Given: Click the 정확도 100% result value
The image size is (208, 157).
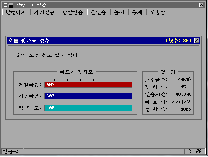Looking at the screenshot, I should click(186, 109).
